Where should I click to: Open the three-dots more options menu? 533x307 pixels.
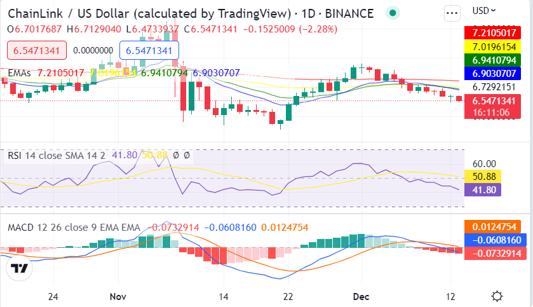click(452, 13)
